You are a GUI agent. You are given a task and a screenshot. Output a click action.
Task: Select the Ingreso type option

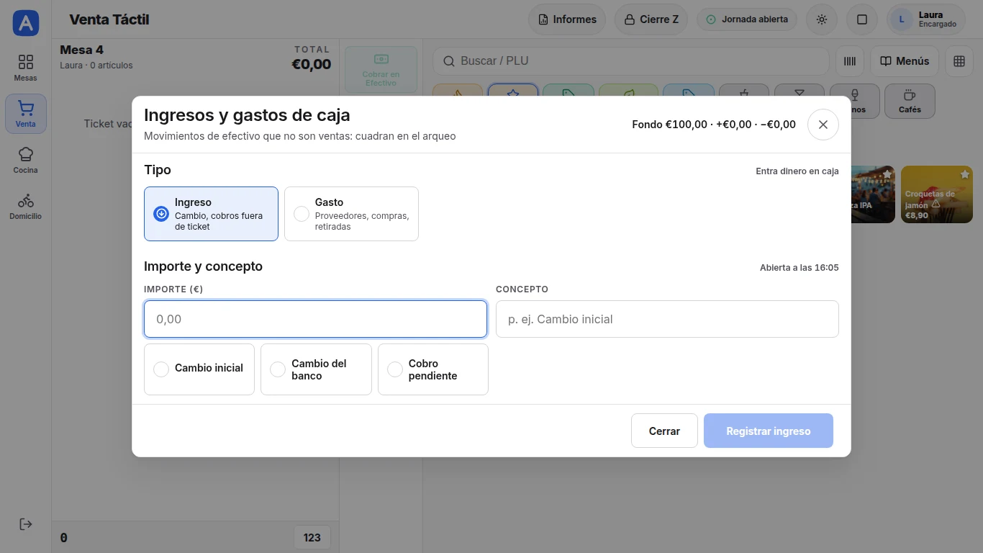click(211, 214)
